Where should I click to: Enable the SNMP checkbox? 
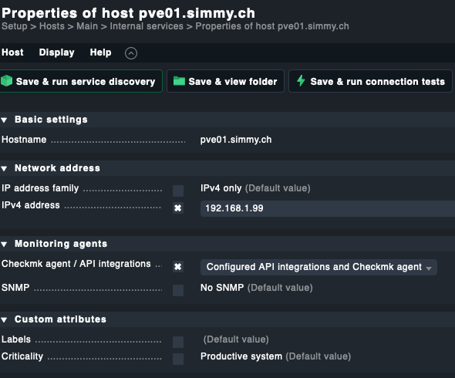178,290
